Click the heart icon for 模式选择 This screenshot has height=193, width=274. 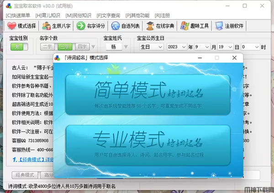tap(12, 26)
